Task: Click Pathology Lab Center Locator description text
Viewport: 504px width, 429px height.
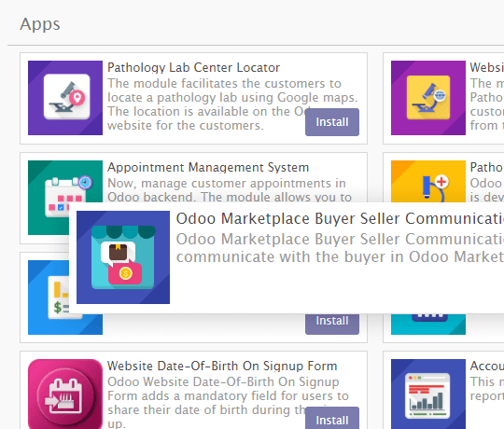Action: [232, 104]
